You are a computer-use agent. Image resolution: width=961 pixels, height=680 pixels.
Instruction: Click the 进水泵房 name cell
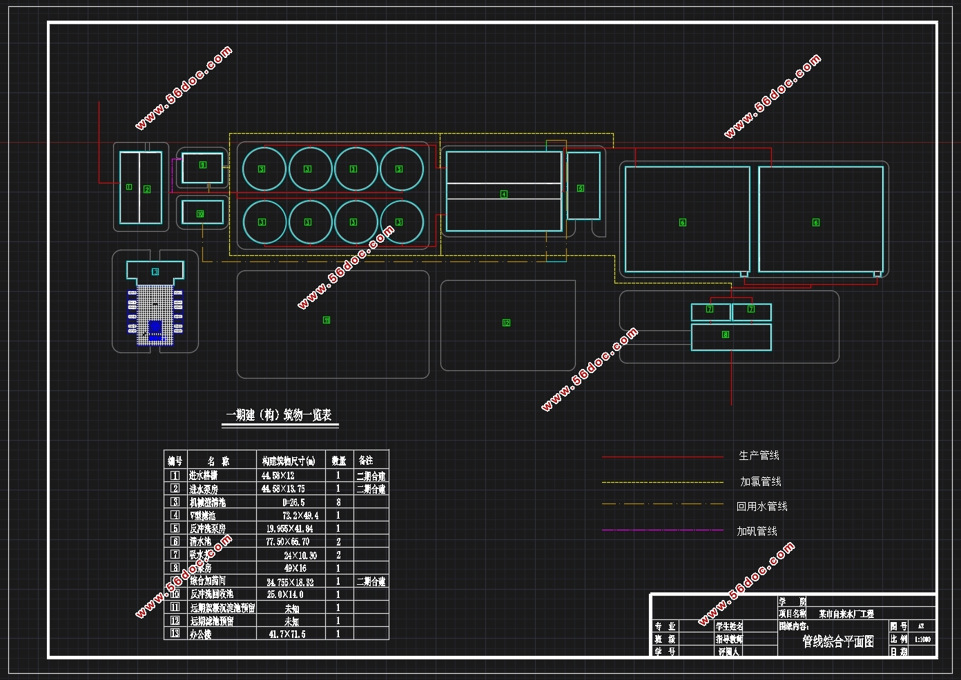pyautogui.click(x=204, y=489)
